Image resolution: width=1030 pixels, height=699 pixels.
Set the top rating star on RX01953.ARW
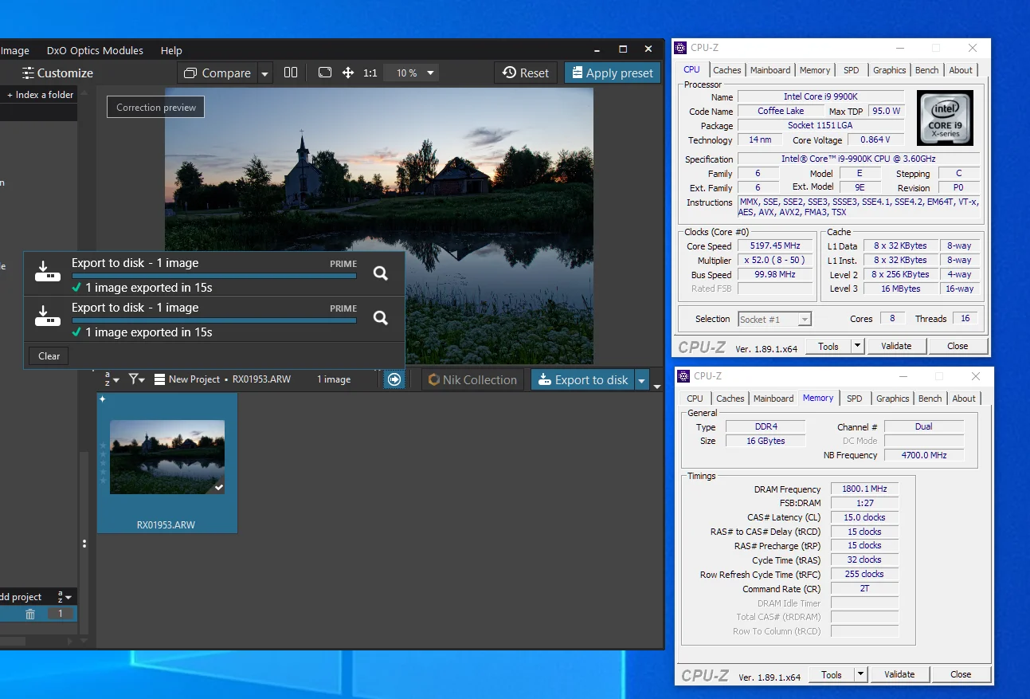103,446
